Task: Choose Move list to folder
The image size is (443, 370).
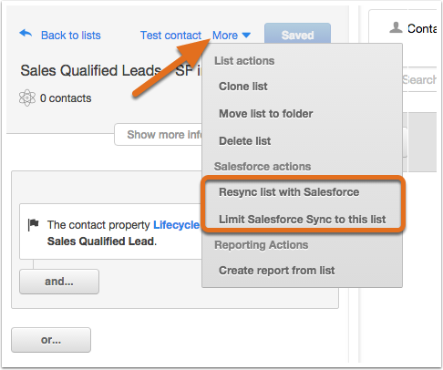Action: [x=266, y=114]
